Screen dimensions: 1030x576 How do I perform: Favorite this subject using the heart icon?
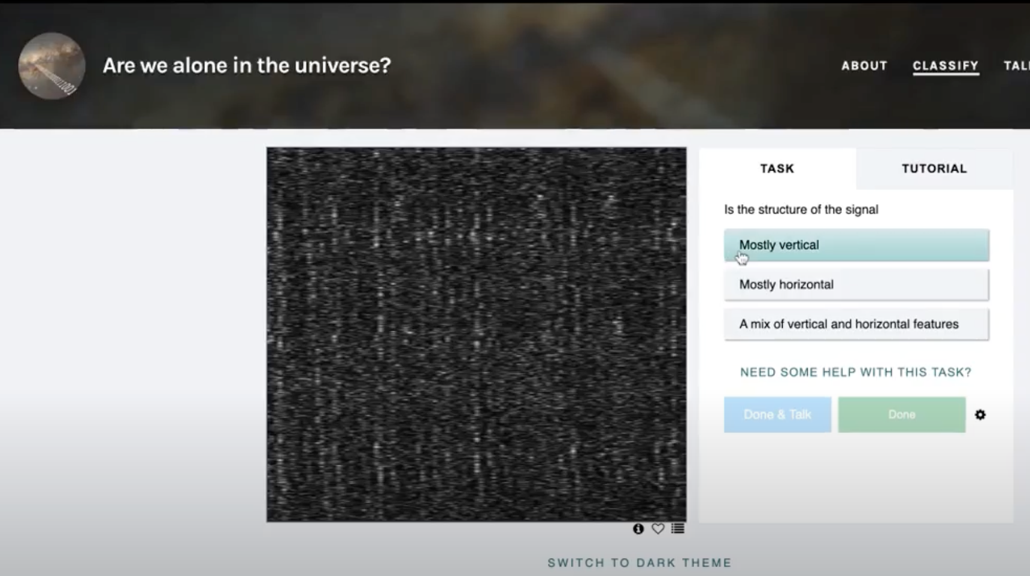pyautogui.click(x=657, y=529)
